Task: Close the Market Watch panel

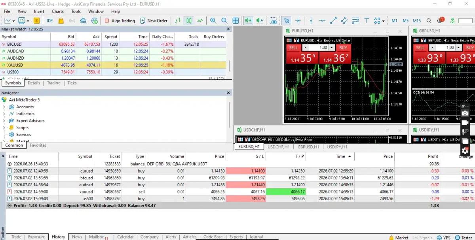Action: click(x=228, y=29)
